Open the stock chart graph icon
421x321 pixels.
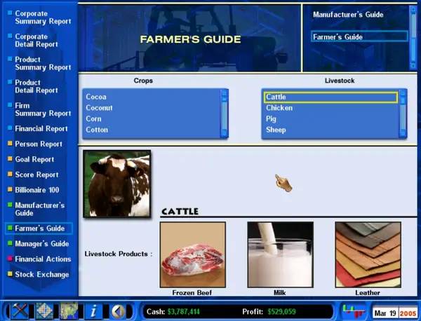pyautogui.click(x=354, y=311)
